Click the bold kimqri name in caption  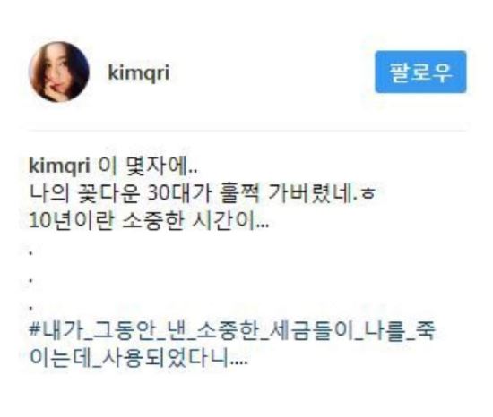60,166
